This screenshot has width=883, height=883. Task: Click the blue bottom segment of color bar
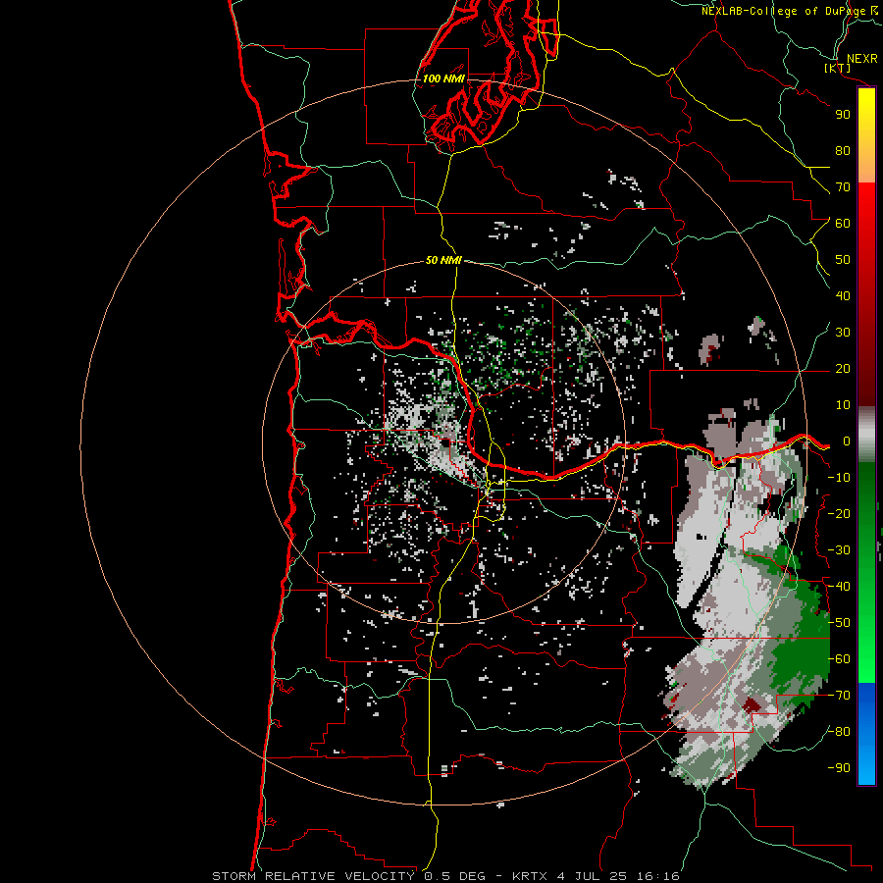coord(866,734)
